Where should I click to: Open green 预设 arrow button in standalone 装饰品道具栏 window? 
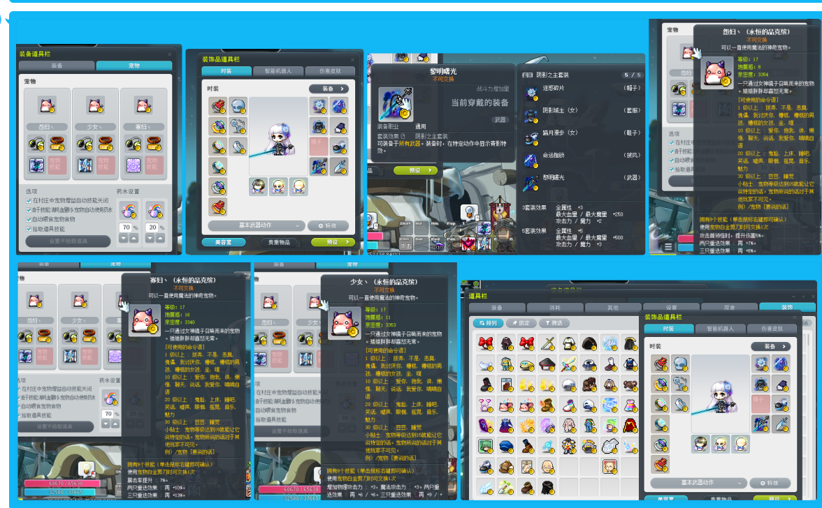(333, 242)
